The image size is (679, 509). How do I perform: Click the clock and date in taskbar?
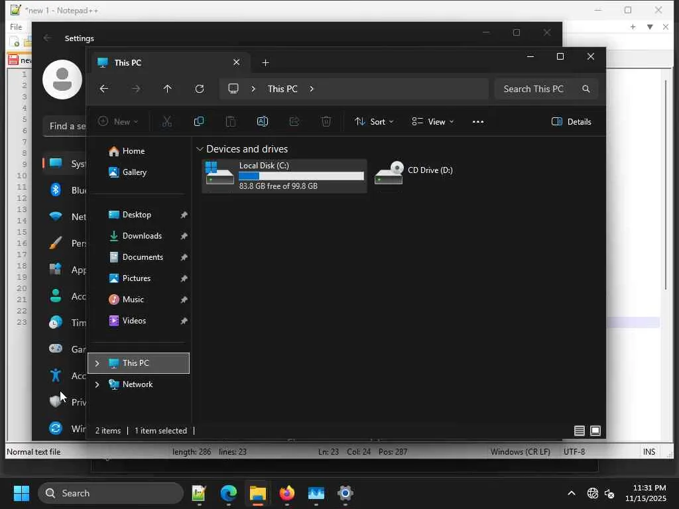645,493
